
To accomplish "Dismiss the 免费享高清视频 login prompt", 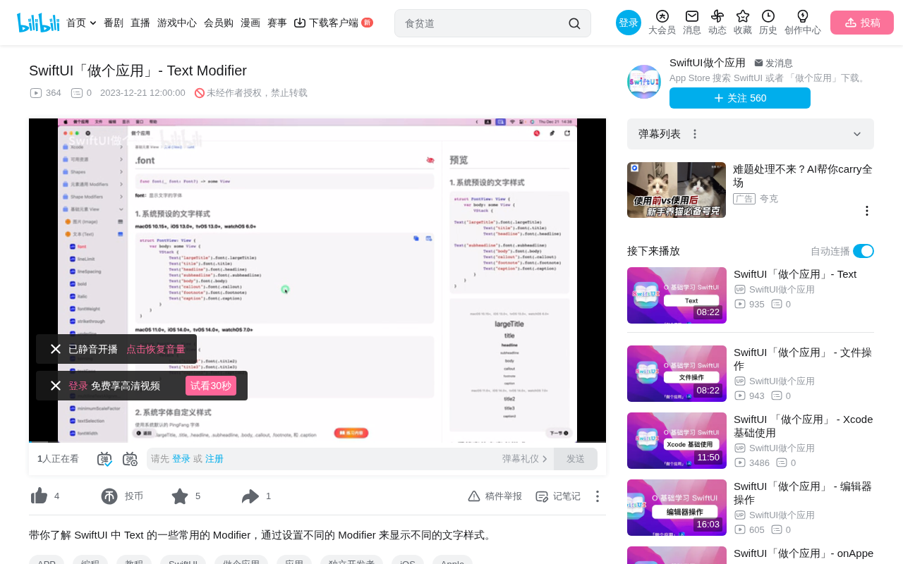I will click(56, 386).
